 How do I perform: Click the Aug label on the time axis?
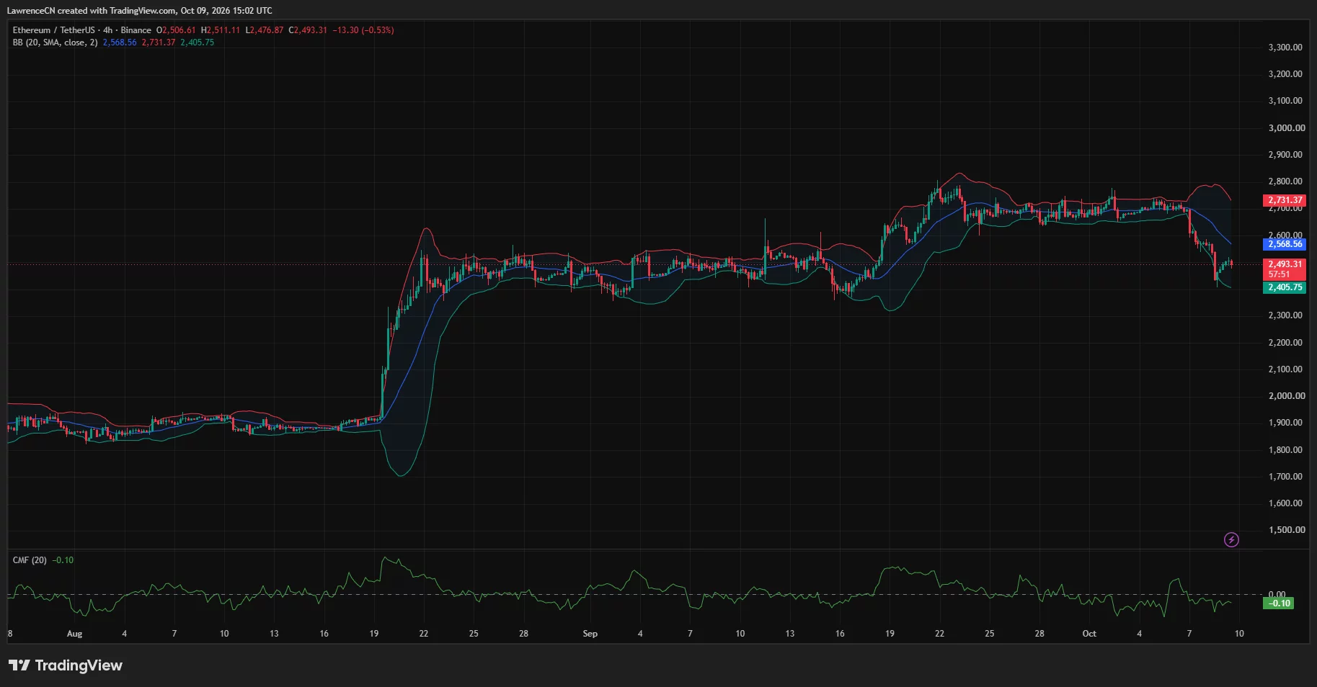(x=74, y=634)
